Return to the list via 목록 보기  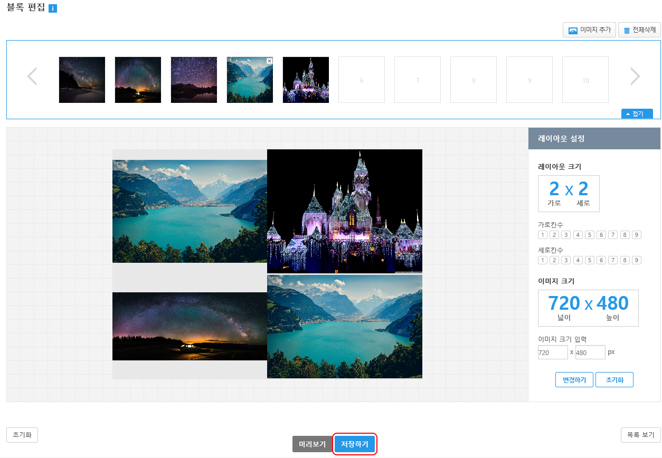click(641, 435)
